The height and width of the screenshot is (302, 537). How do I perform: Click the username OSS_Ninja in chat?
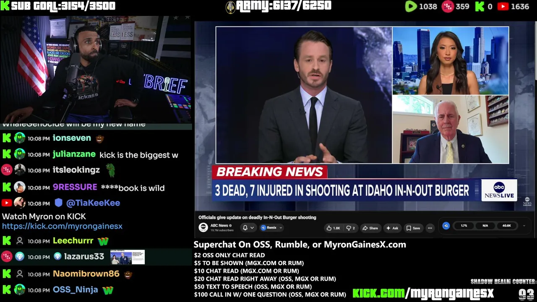(76, 289)
